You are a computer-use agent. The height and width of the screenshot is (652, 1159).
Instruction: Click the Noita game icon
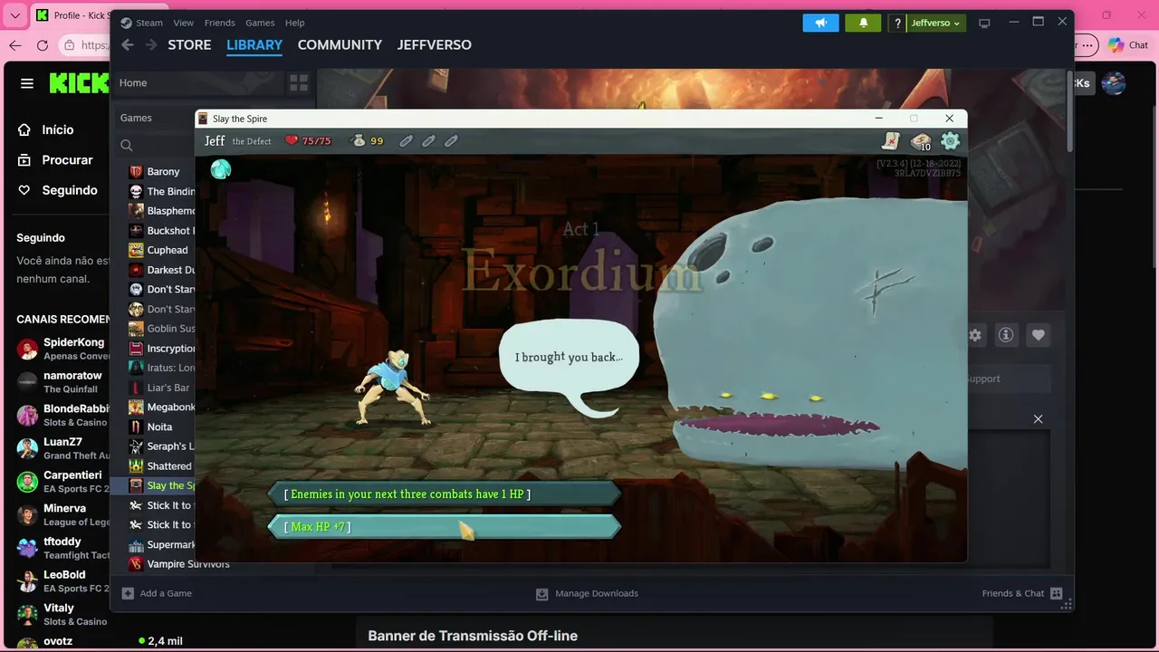[136, 427]
